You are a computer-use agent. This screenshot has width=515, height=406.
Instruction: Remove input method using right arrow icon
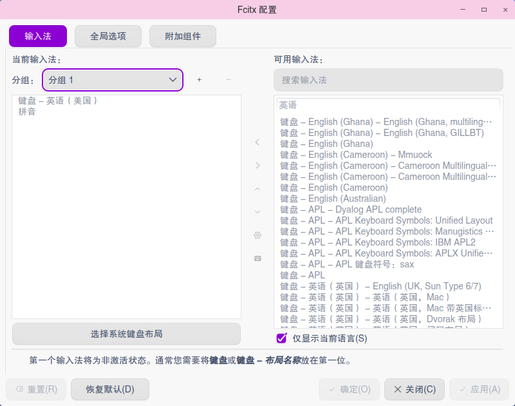257,166
